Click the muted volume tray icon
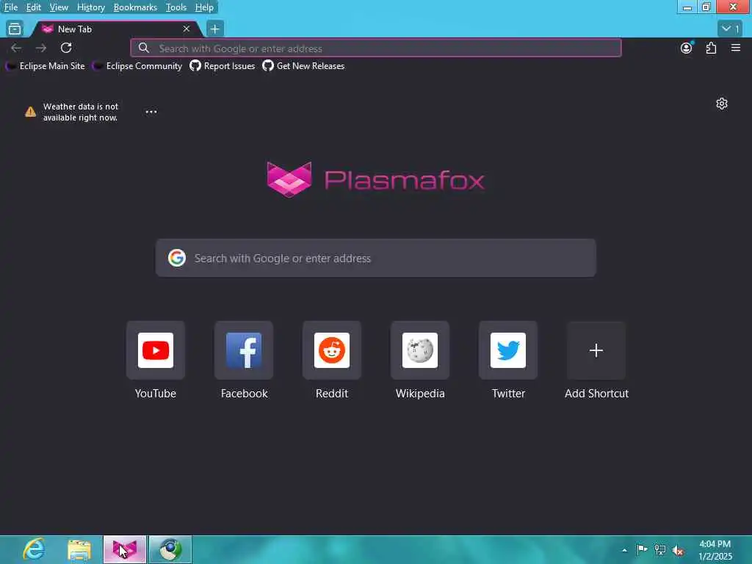Screen dimensions: 752x564 click(678, 550)
